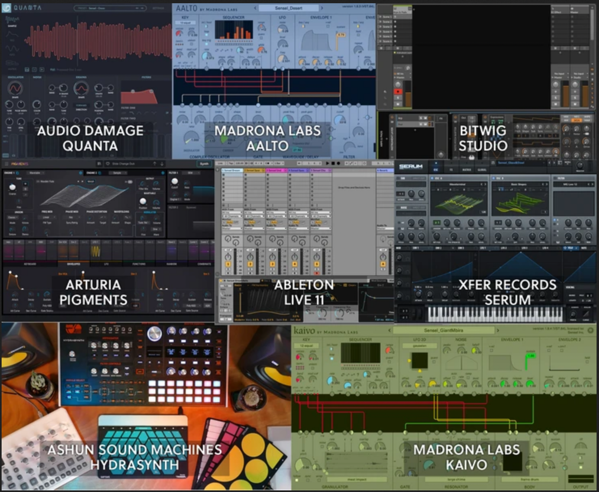The image size is (599, 492).
Task: Select previous preset arrow in Serum
Action: click(x=549, y=163)
